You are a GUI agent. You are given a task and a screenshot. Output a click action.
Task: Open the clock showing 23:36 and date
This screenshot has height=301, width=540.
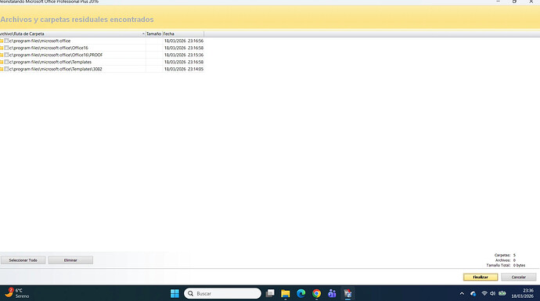click(523, 293)
